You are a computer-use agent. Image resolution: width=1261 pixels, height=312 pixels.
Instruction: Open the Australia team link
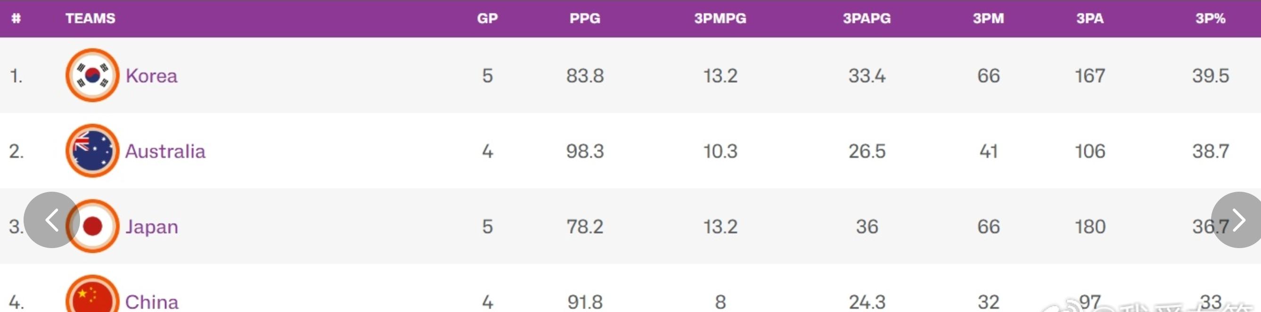click(165, 151)
